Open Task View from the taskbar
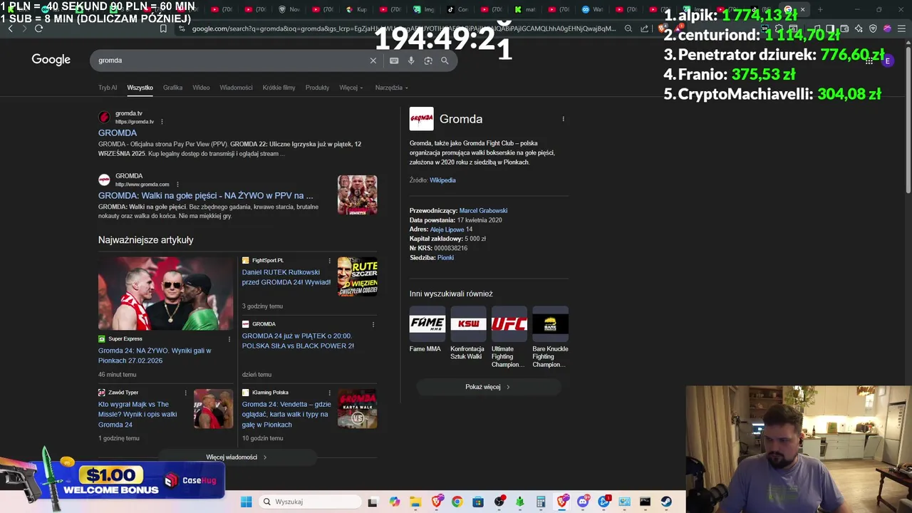The height and width of the screenshot is (513, 912). [372, 502]
